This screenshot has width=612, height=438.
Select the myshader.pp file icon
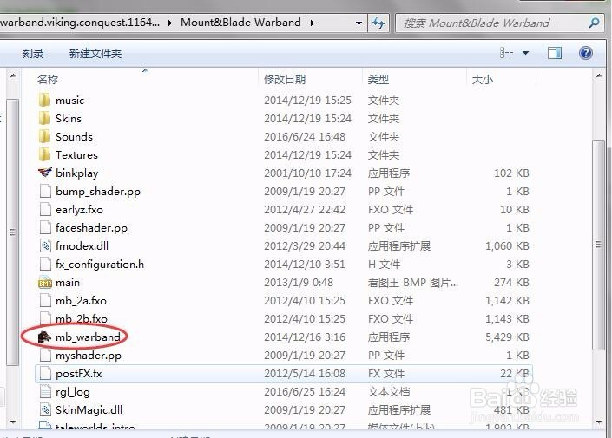coord(45,356)
